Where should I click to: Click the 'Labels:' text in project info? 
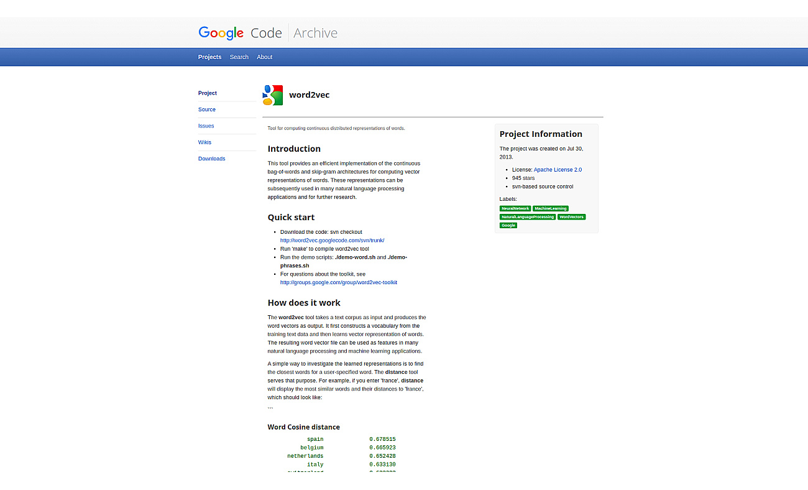tap(508, 199)
